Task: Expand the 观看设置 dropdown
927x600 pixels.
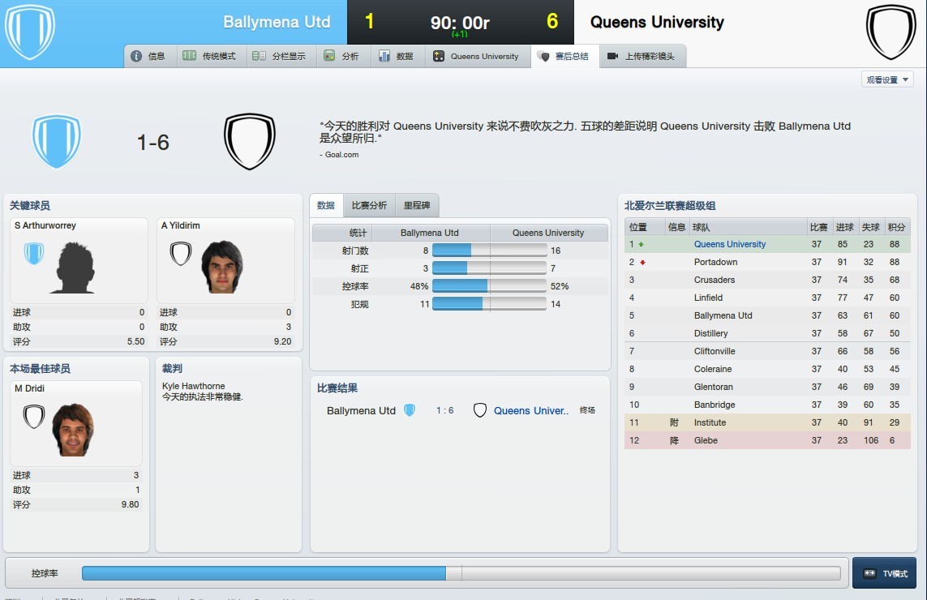Action: 887,79
